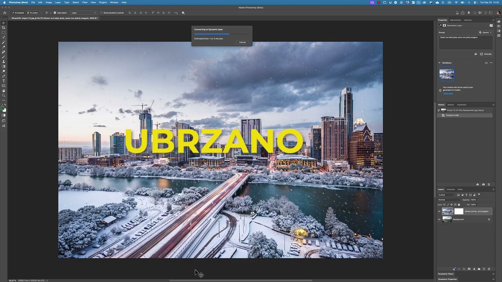This screenshot has height=282, width=502.
Task: Open the Learn more link
Action: tap(447, 93)
